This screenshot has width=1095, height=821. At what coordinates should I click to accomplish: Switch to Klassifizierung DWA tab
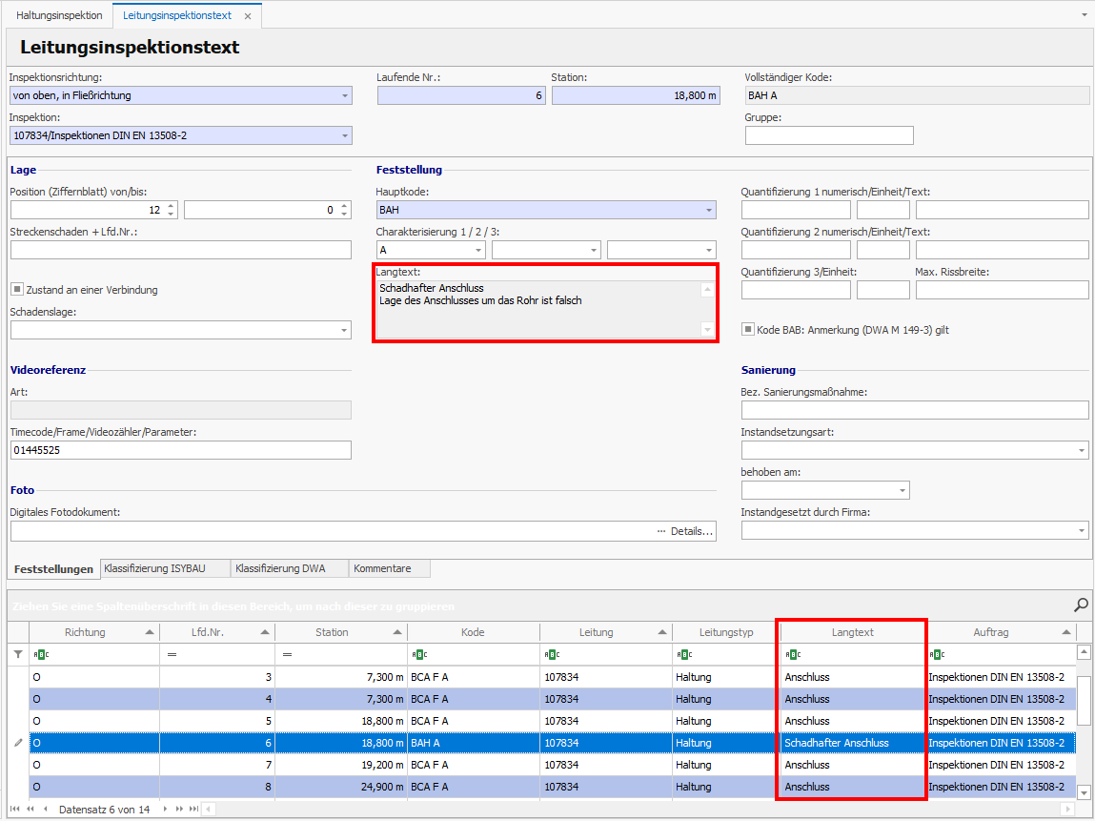pyautogui.click(x=280, y=568)
